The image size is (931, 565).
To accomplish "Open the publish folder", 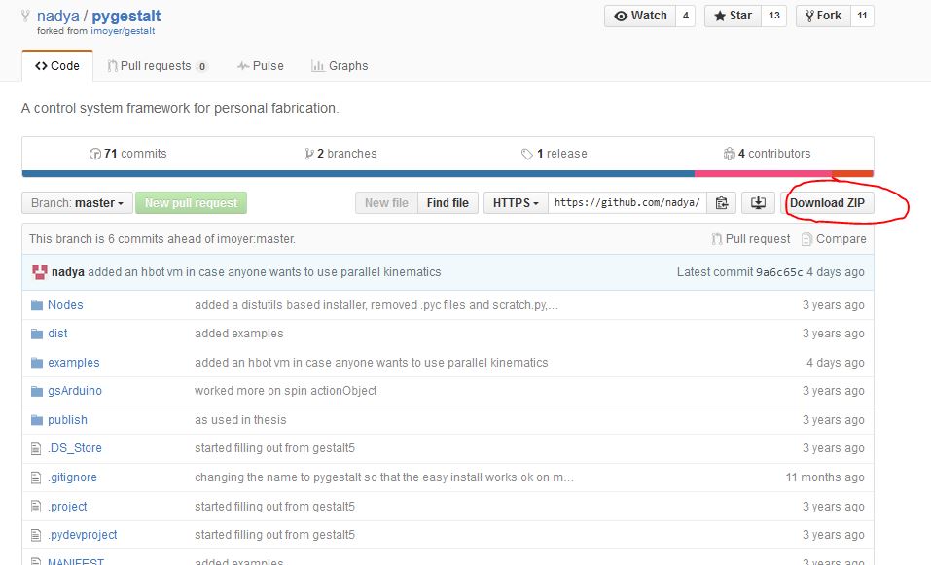I will pos(67,420).
